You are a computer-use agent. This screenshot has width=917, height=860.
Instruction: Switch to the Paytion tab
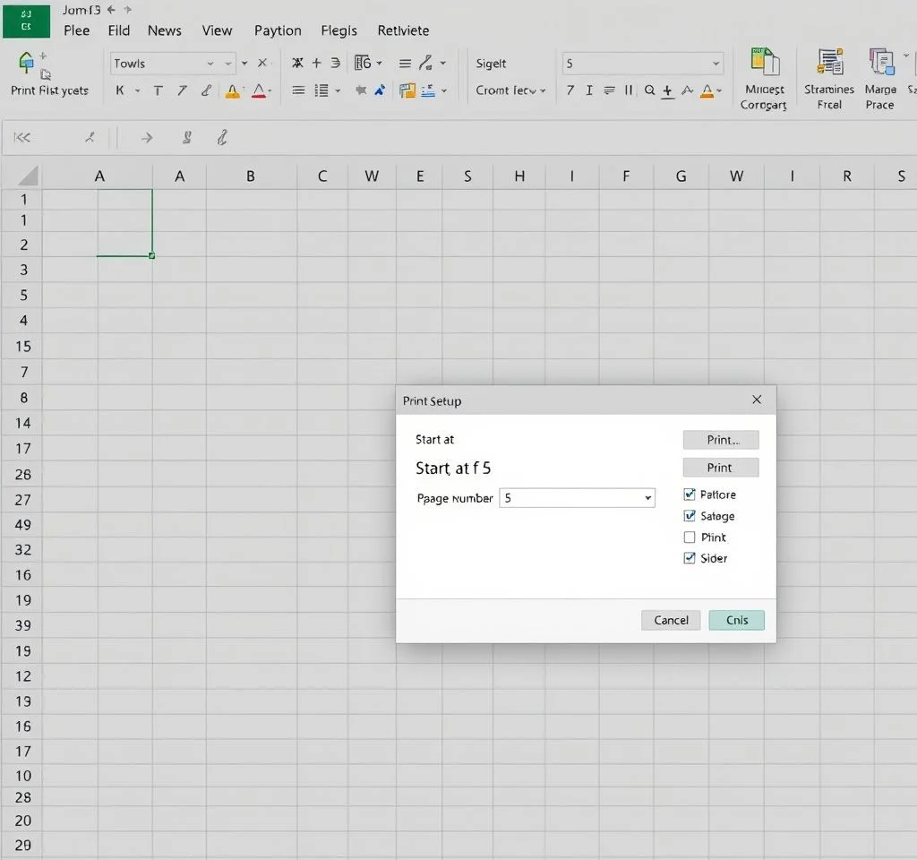point(278,30)
